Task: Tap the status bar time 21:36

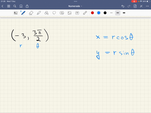Action: coord(3,1)
